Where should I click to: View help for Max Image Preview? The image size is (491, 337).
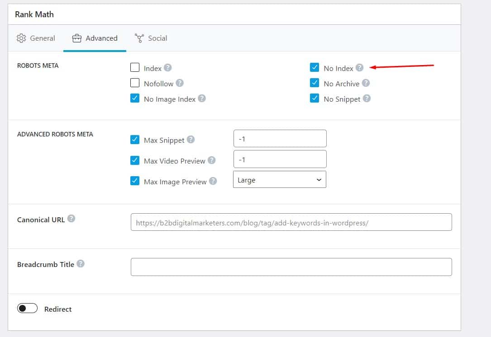pyautogui.click(x=213, y=181)
